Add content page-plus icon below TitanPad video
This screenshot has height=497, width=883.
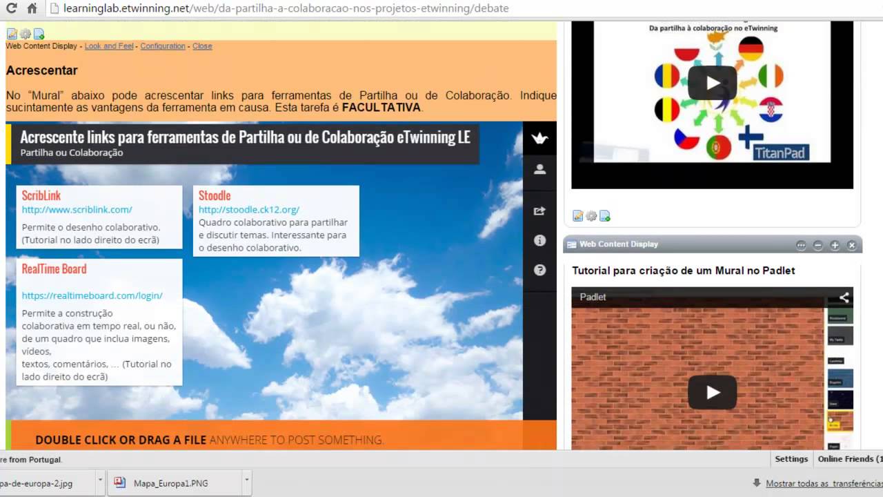[605, 216]
